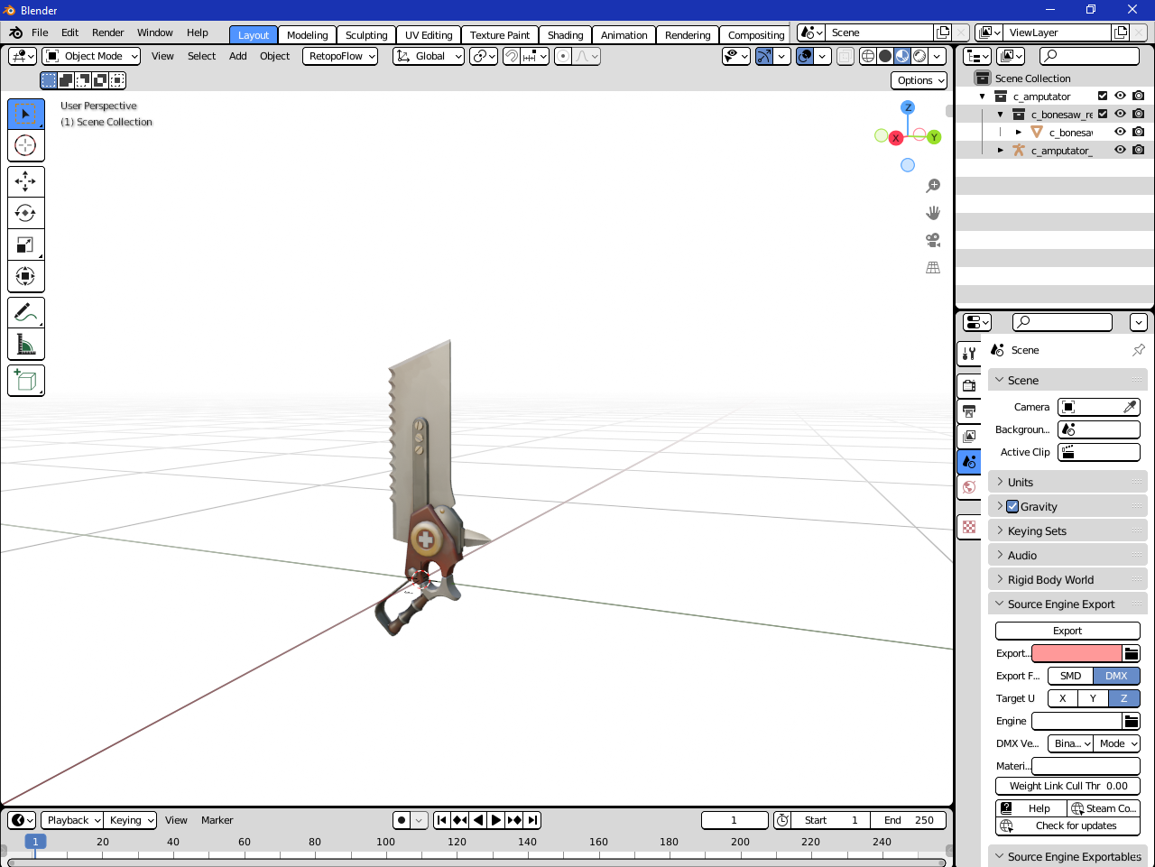This screenshot has width=1155, height=867.
Task: Toggle the camera view icon
Action: click(x=933, y=240)
